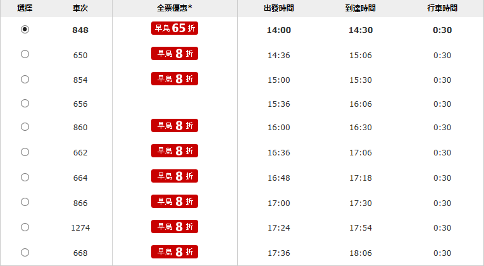Click the 全票優惠* column header
Image resolution: width=484 pixels, height=266 pixels.
pyautogui.click(x=174, y=9)
